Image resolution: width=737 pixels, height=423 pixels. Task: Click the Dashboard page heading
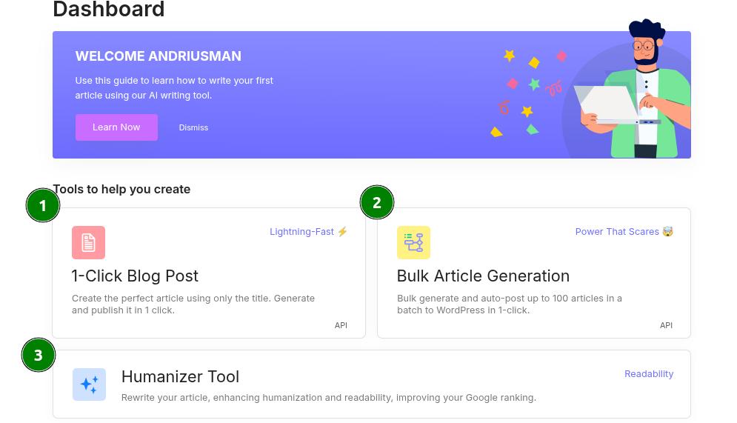(x=109, y=10)
